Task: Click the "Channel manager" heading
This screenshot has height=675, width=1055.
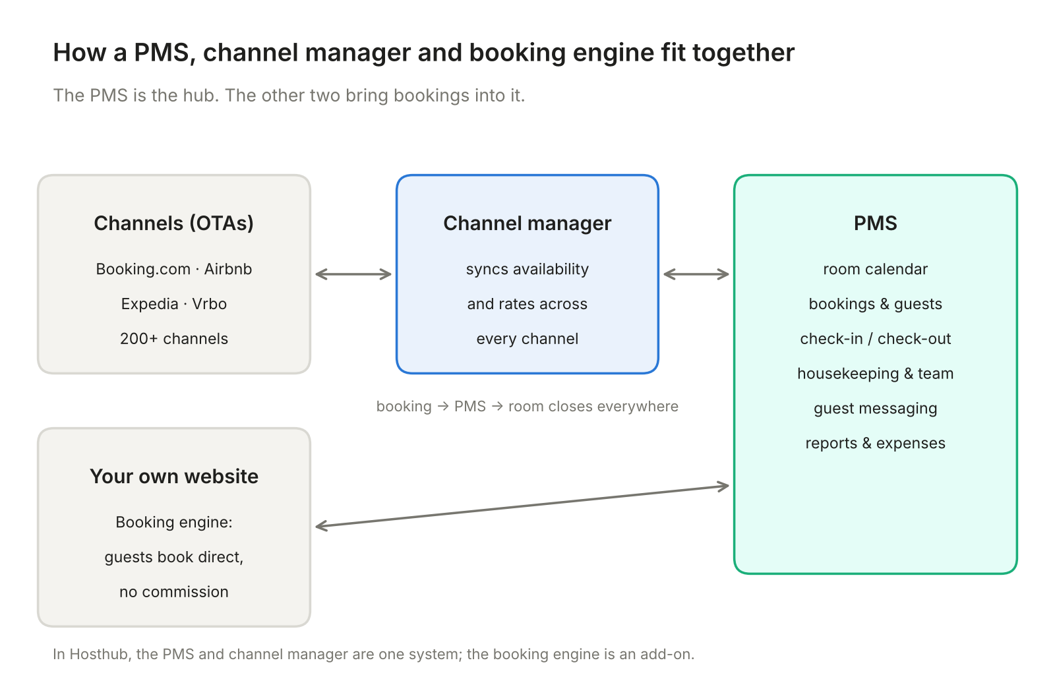Action: tap(527, 223)
